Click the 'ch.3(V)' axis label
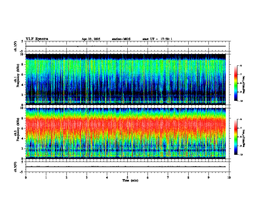The height and width of the screenshot is (199, 258). pyautogui.click(x=16, y=167)
